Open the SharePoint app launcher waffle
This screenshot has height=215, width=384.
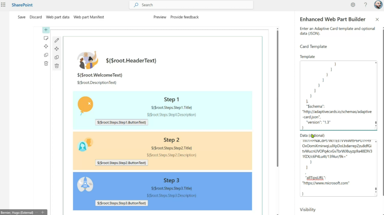pyautogui.click(x=3, y=5)
